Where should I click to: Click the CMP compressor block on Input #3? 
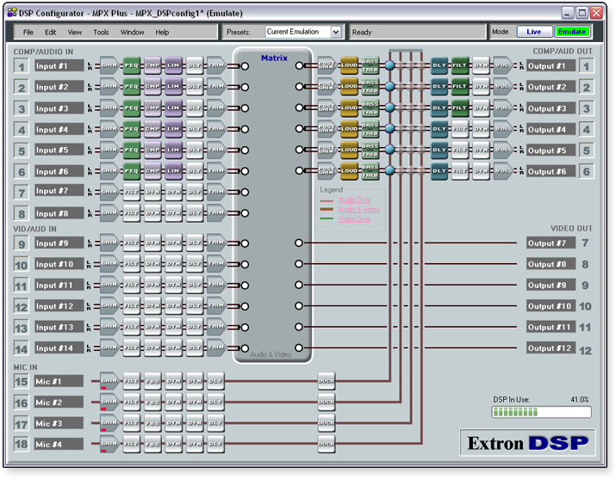point(152,108)
